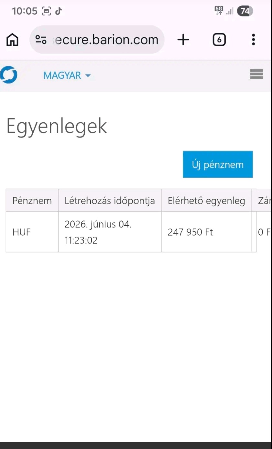Screen dimensions: 272x449
Task: Click the Új pénznem button
Action: tap(218, 164)
